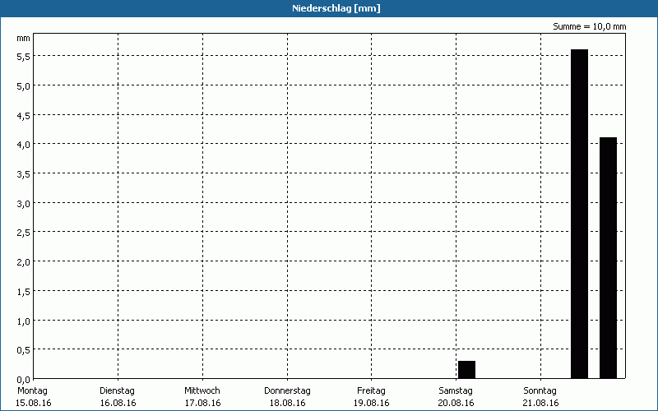
Task: Click the 5,5 y-axis value
Action: [23, 57]
